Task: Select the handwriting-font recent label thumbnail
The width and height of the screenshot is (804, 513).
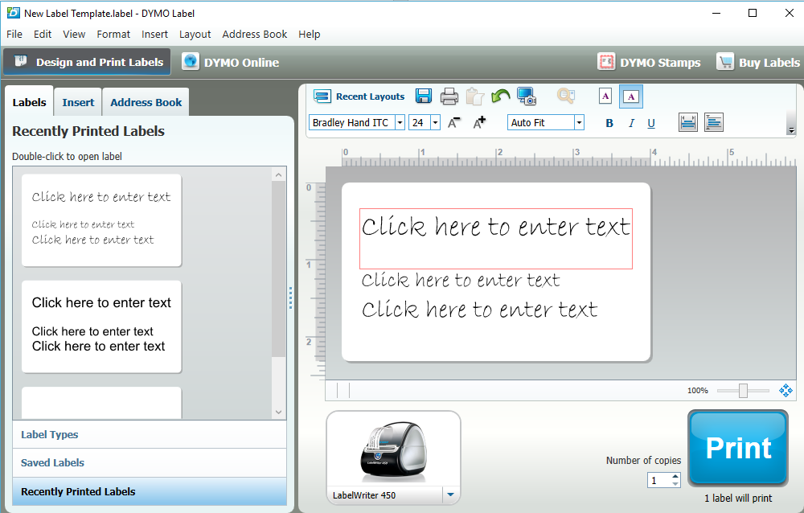Action: (101, 220)
